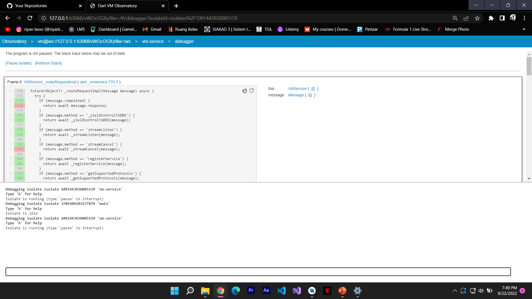532x299 pixels.
Task: Toggle breakpoint marker on line 772
Action: coord(11,101)
